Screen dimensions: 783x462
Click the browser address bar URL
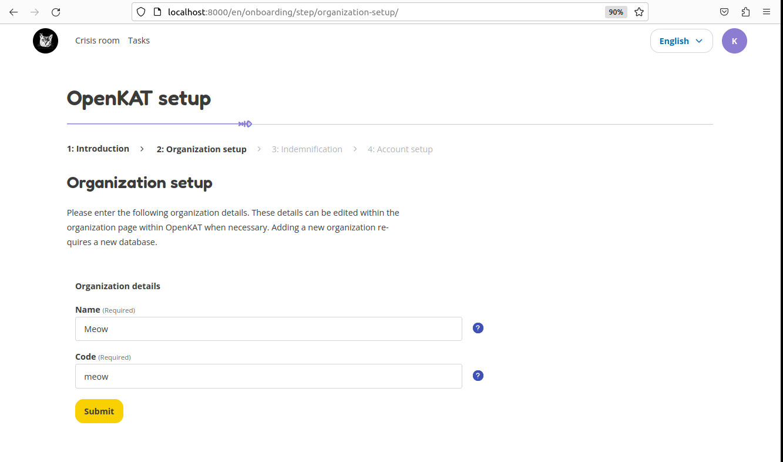pyautogui.click(x=283, y=12)
